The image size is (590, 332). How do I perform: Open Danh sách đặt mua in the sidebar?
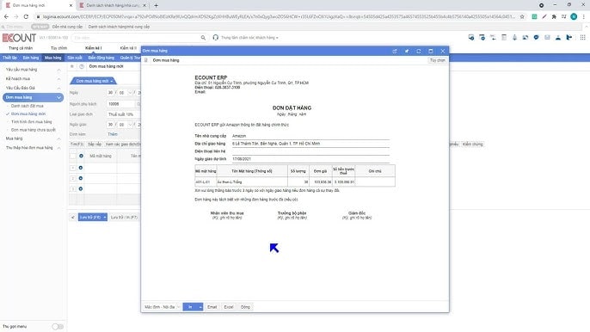tap(28, 106)
